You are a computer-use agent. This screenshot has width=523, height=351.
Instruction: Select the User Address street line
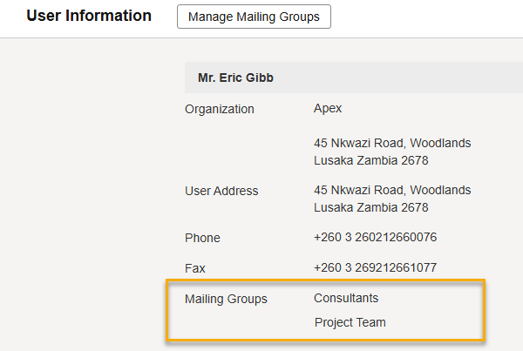392,190
